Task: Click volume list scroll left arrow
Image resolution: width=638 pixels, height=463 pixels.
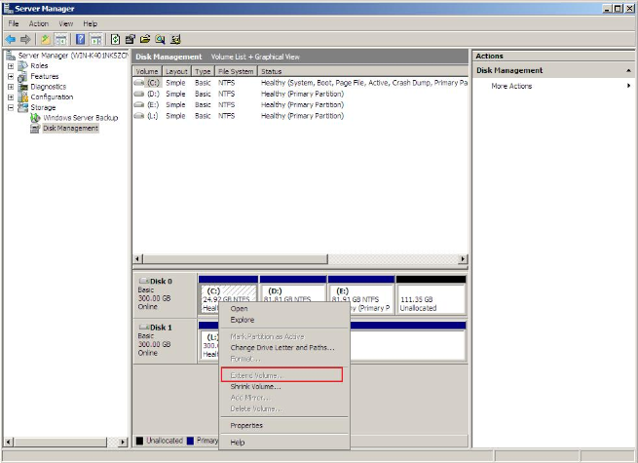Action: pyautogui.click(x=138, y=259)
